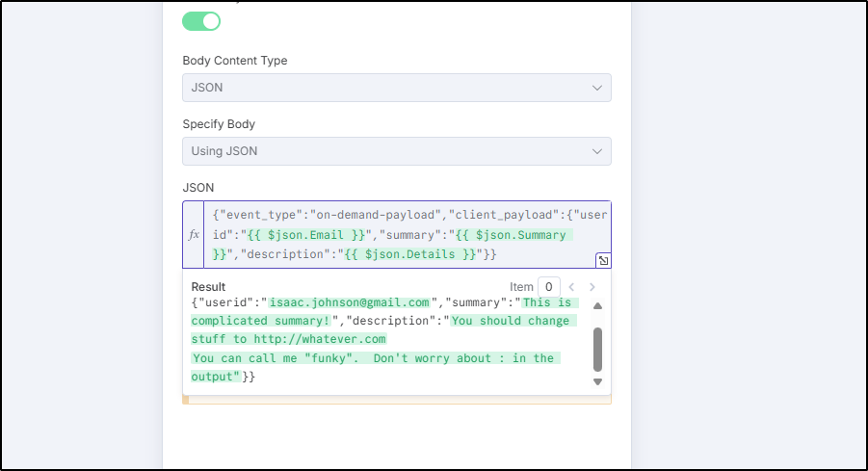Click the Result scrollbar down arrow

597,381
